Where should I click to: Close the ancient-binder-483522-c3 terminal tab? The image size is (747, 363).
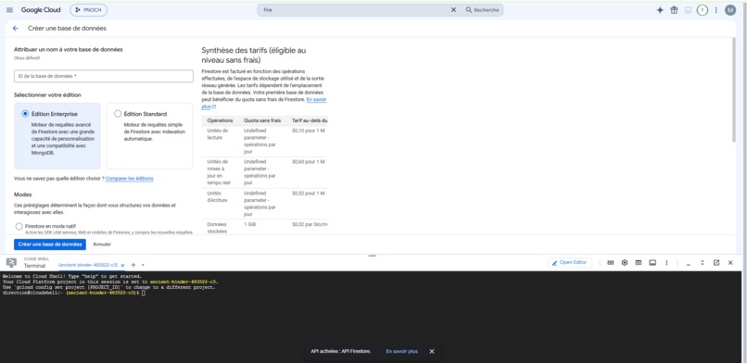click(x=122, y=266)
